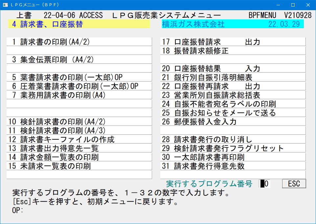
Task: Click the 上書 text at top left
Action: point(24,15)
